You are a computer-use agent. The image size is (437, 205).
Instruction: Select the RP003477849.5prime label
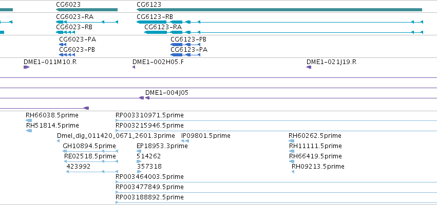tap(149, 187)
